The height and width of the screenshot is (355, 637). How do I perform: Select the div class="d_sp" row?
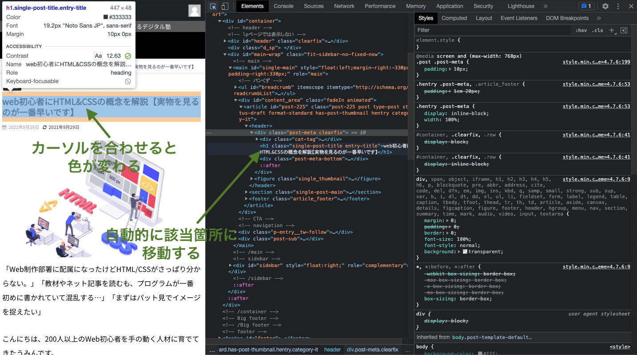click(265, 48)
